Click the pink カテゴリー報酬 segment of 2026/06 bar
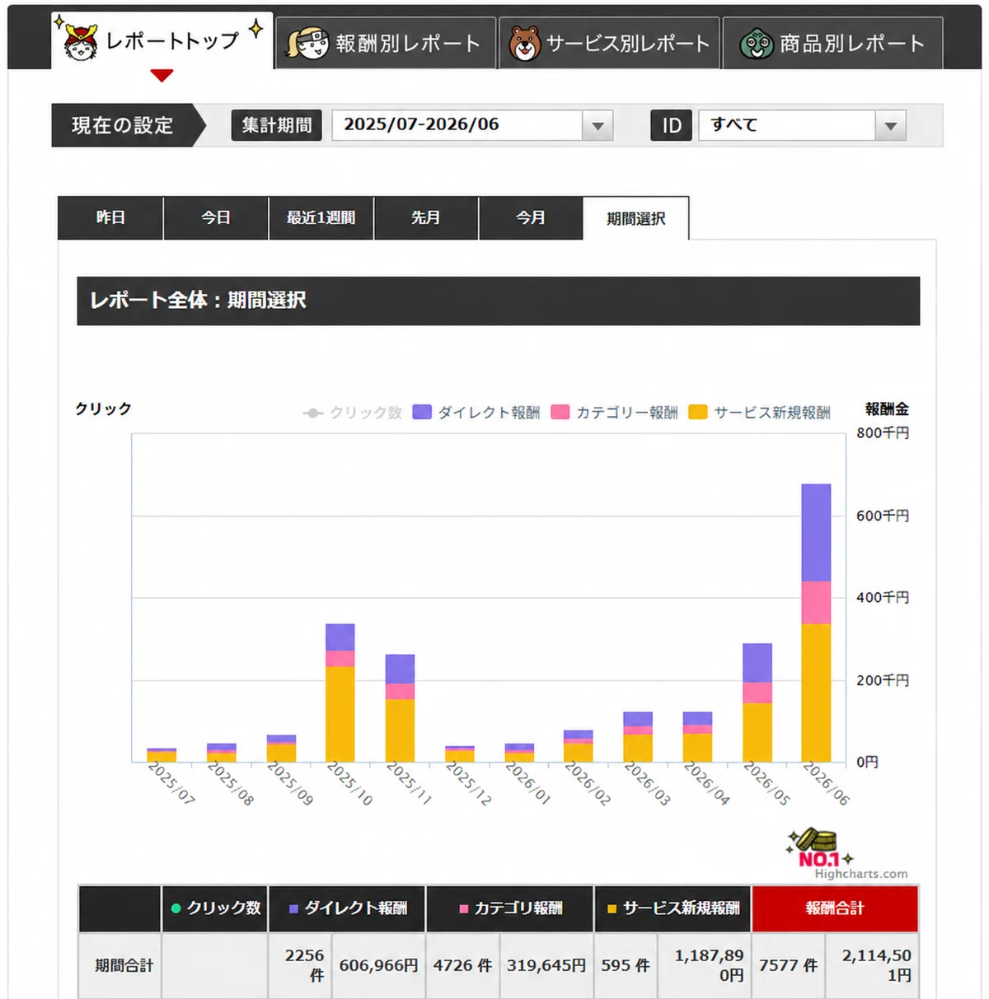This screenshot has height=999, width=989. [x=816, y=603]
